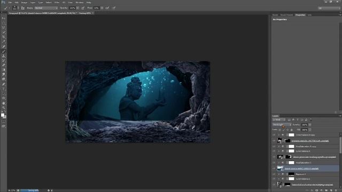The width and height of the screenshot is (342, 192).
Task: Toggle eye for layer below Color Balance 4 copy
Action: coord(274,141)
